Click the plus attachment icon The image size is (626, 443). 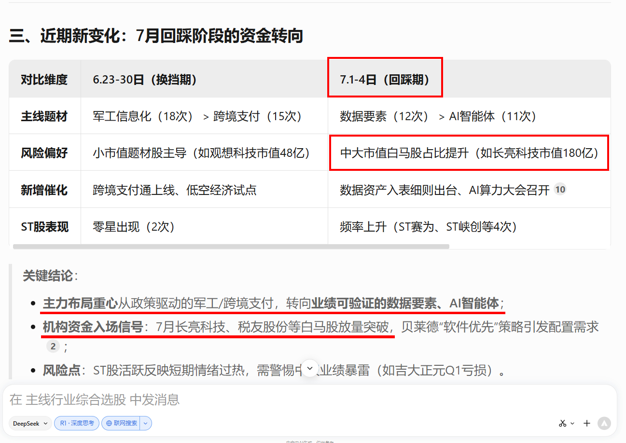click(587, 423)
